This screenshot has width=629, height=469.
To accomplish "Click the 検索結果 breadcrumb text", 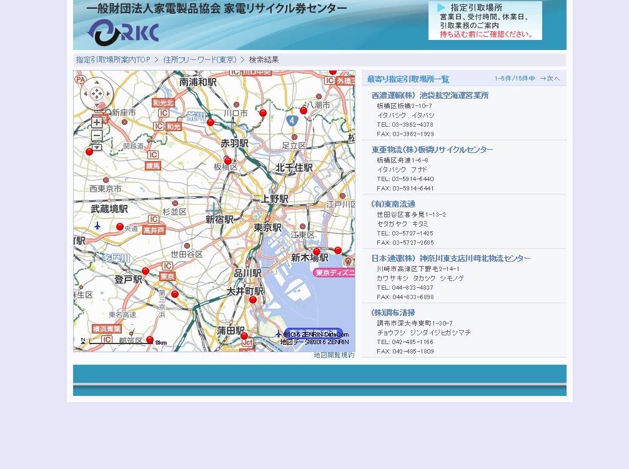I will (264, 60).
